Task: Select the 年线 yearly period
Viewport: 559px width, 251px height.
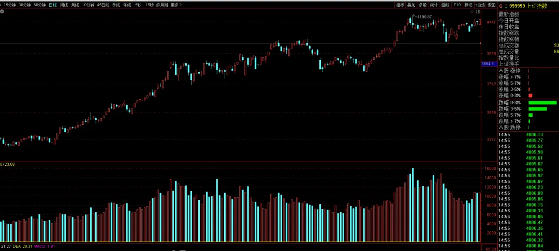Action: coord(127,5)
